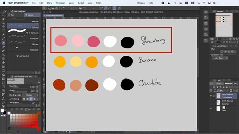Viewport: 239px width, 134px height.
Task: Select the Eraser tool
Action: pyautogui.click(x=3, y=63)
